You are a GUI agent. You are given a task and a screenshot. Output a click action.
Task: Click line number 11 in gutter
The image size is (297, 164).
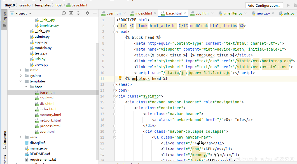(x=102, y=79)
